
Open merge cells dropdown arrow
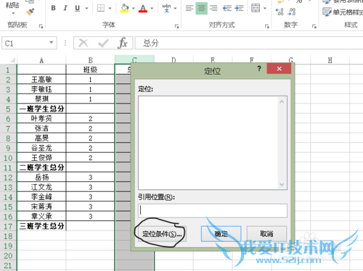point(265,9)
